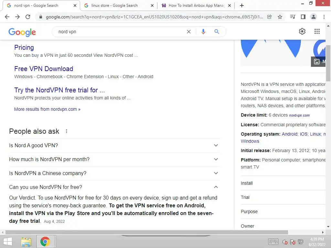This screenshot has width=331, height=248.
Task: Open the Windows operating system link
Action: [250, 141]
